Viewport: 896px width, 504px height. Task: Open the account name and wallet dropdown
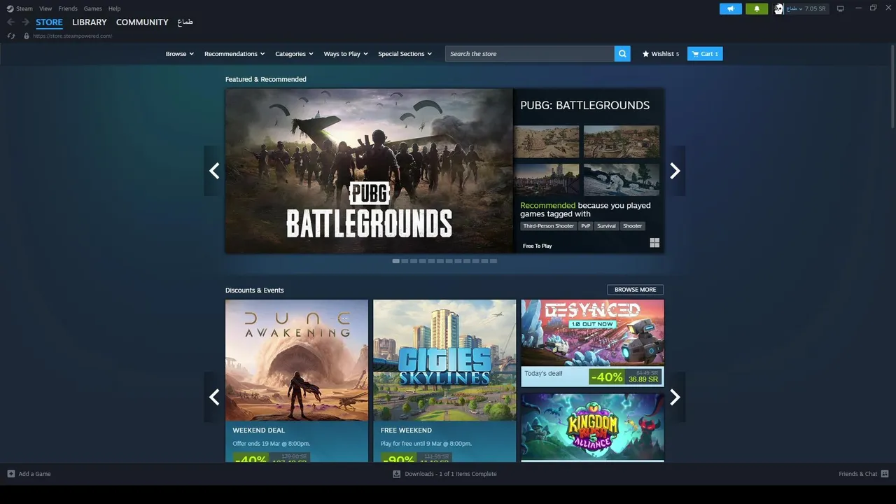[x=806, y=8]
